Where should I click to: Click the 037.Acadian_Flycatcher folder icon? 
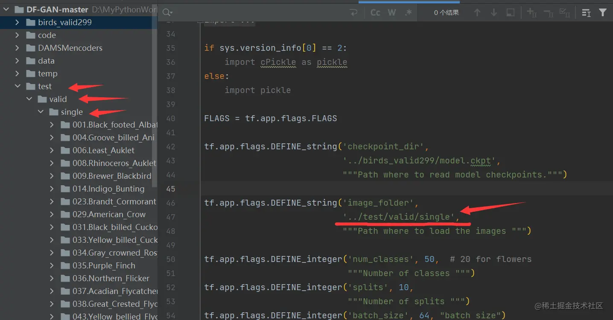click(x=65, y=291)
